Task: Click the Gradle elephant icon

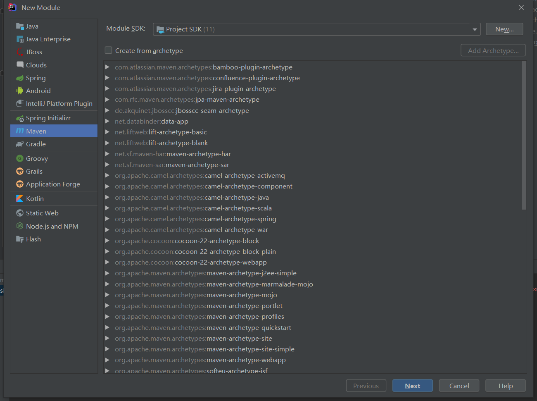Action: (x=20, y=144)
